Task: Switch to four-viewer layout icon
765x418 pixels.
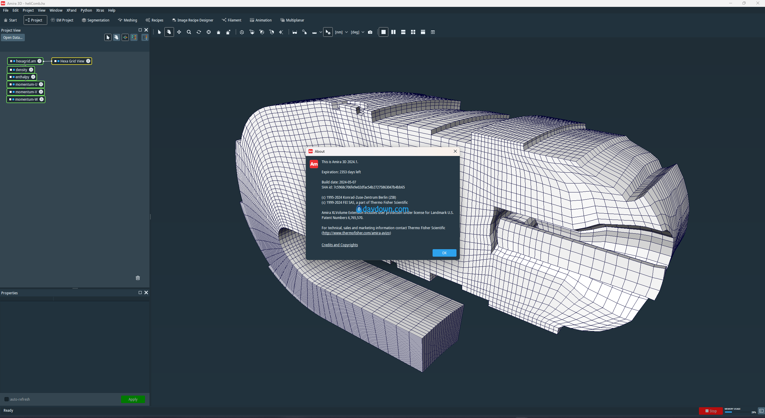Action: point(413,32)
